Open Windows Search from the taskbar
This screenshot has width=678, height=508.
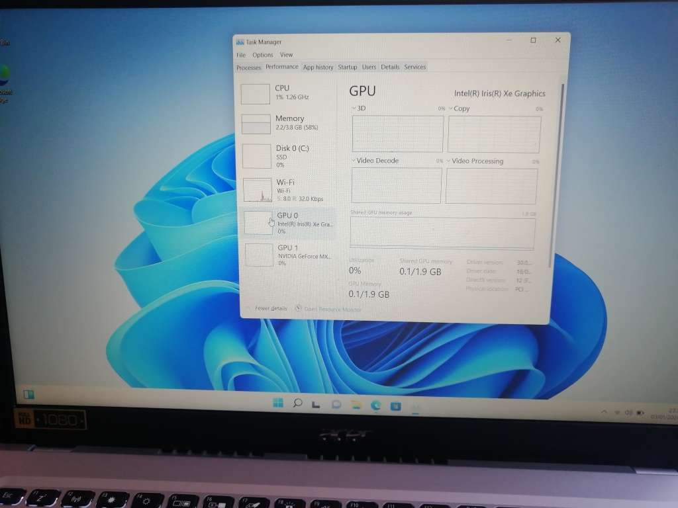click(297, 403)
